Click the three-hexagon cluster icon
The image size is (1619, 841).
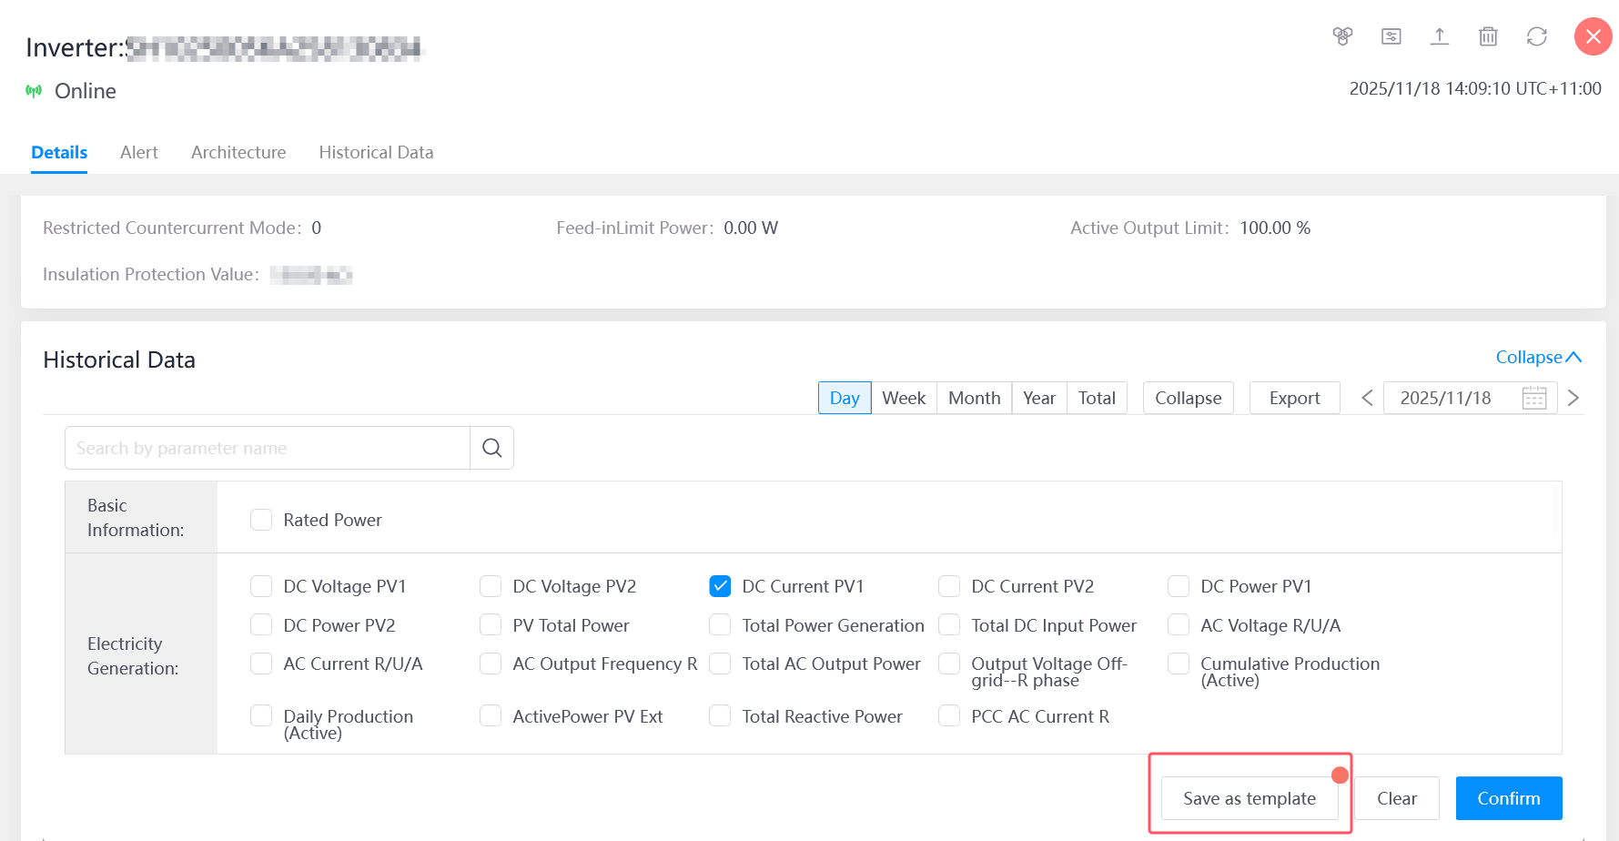tap(1342, 36)
